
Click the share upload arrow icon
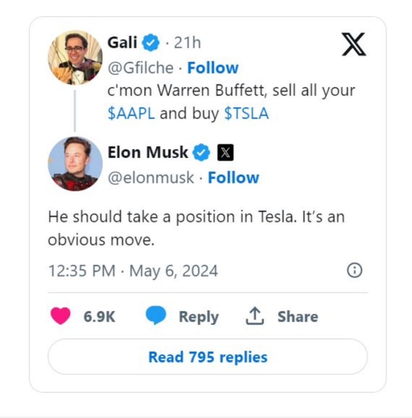click(254, 316)
